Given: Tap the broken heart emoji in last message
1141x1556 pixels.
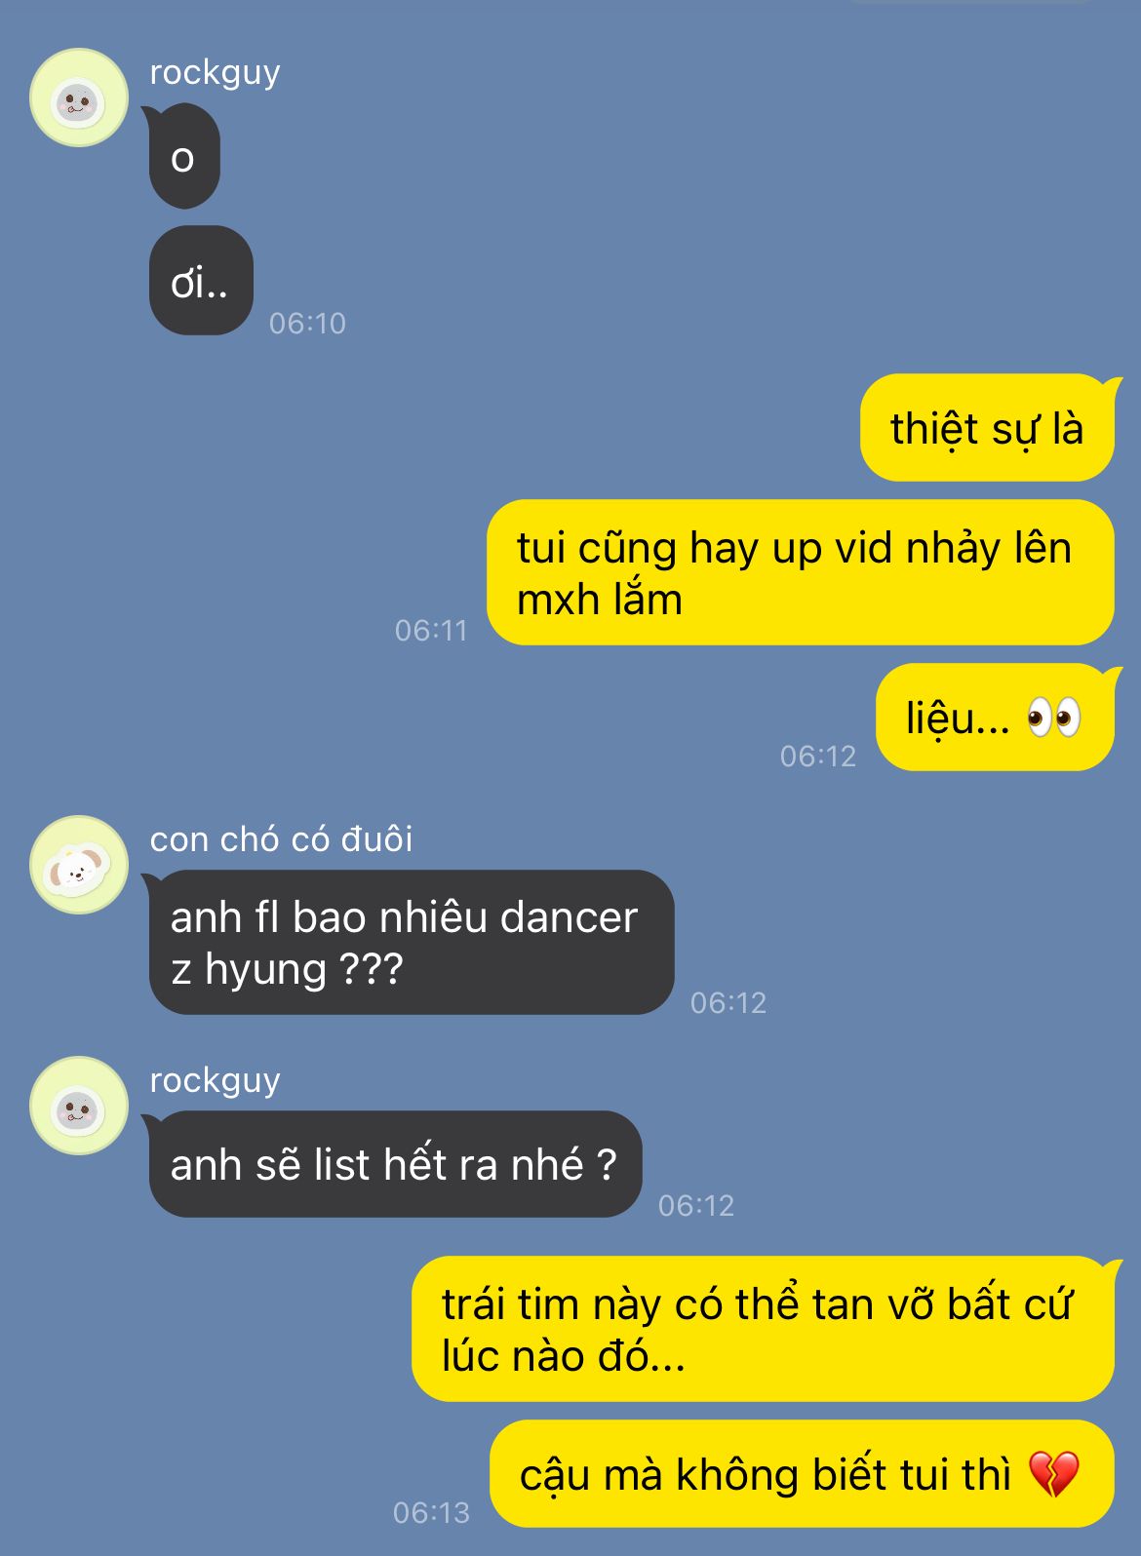Looking at the screenshot, I should 1054,1474.
